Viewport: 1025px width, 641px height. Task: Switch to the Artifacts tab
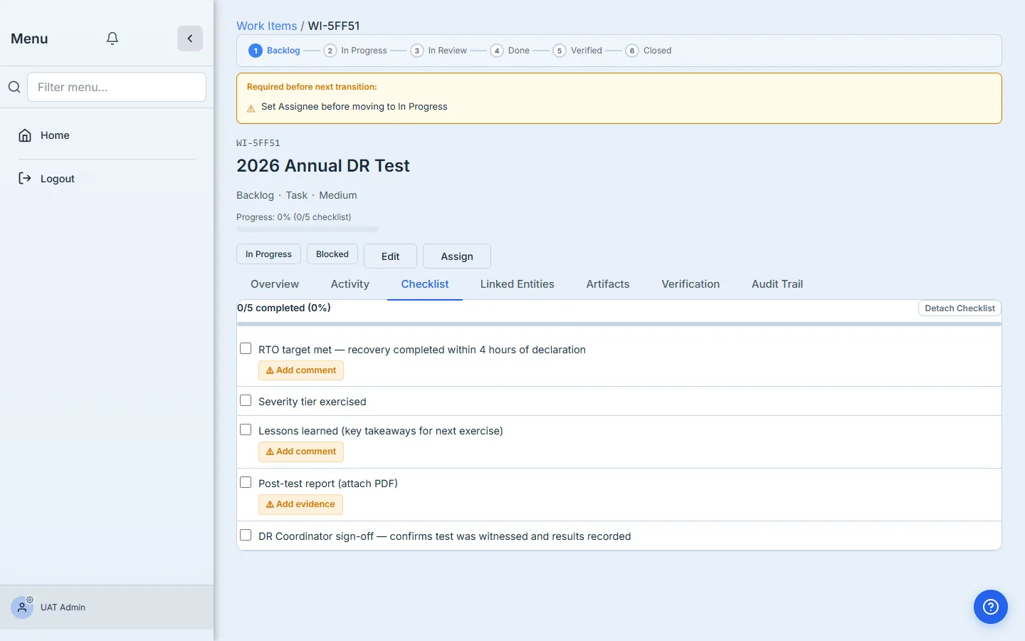[608, 284]
